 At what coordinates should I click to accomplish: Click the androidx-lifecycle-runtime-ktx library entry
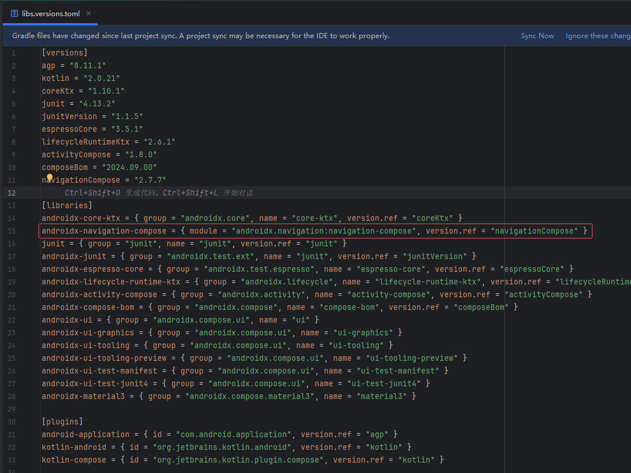(337, 282)
